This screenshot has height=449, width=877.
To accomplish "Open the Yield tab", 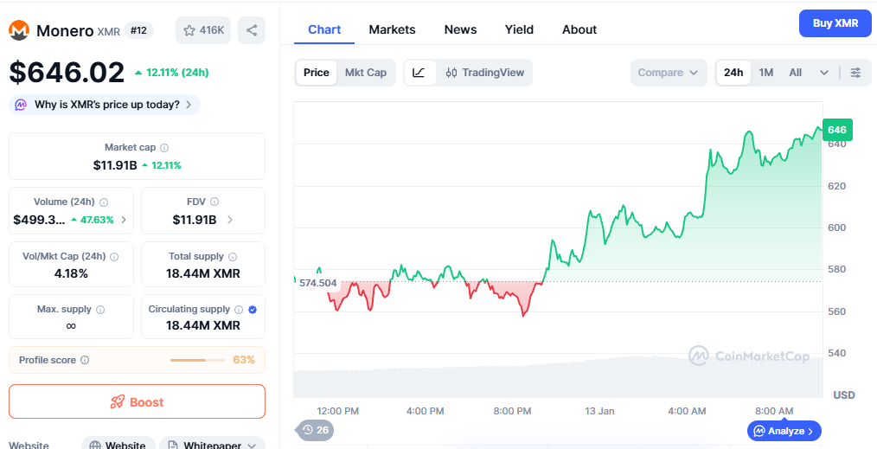I will coord(519,29).
